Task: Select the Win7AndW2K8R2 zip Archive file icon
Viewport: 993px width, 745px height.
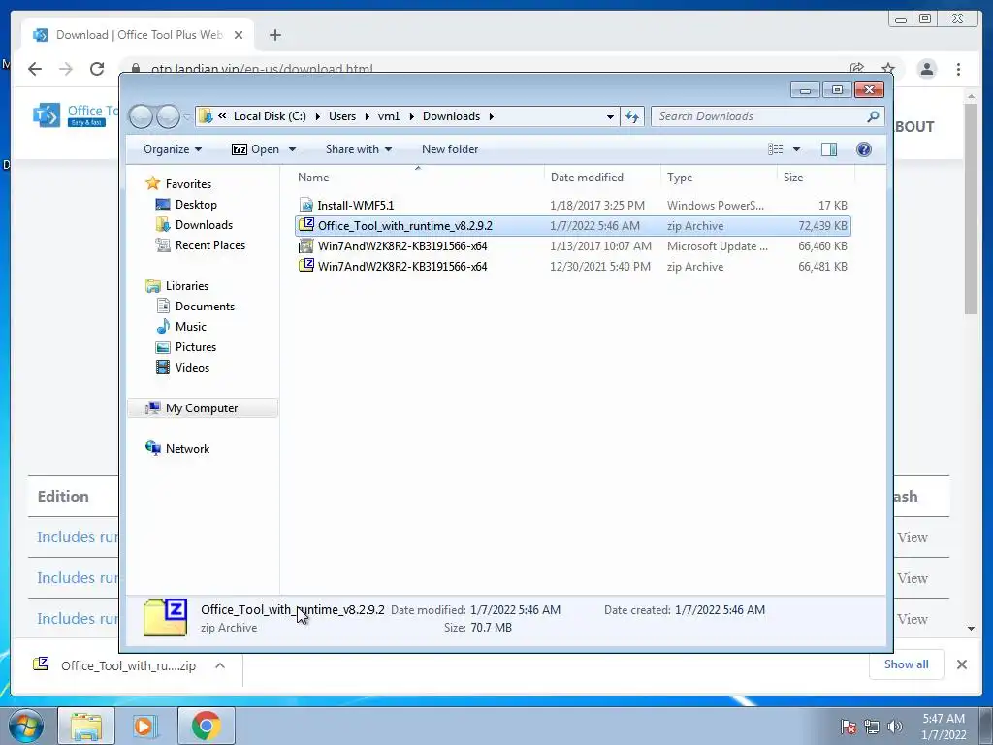Action: [x=306, y=266]
